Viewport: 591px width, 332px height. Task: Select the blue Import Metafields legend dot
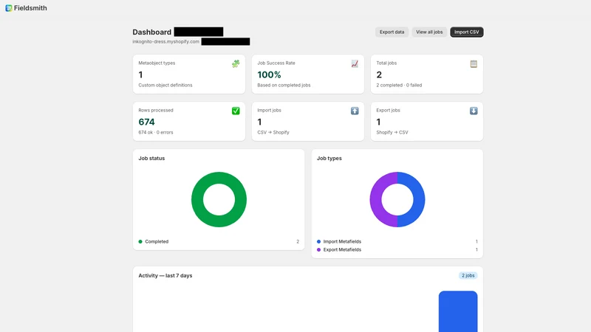[318, 242]
